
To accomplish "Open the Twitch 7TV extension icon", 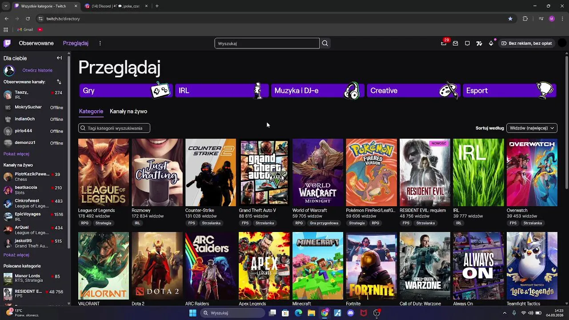I will coord(479,43).
